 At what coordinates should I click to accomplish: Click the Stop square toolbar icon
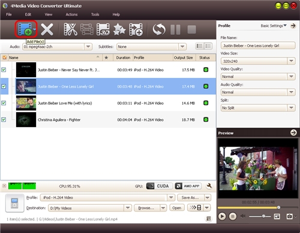pyautogui.click(x=191, y=29)
